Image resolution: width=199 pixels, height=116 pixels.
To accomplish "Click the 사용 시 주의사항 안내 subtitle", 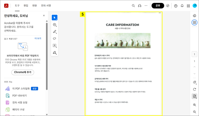I will pos(123,29).
